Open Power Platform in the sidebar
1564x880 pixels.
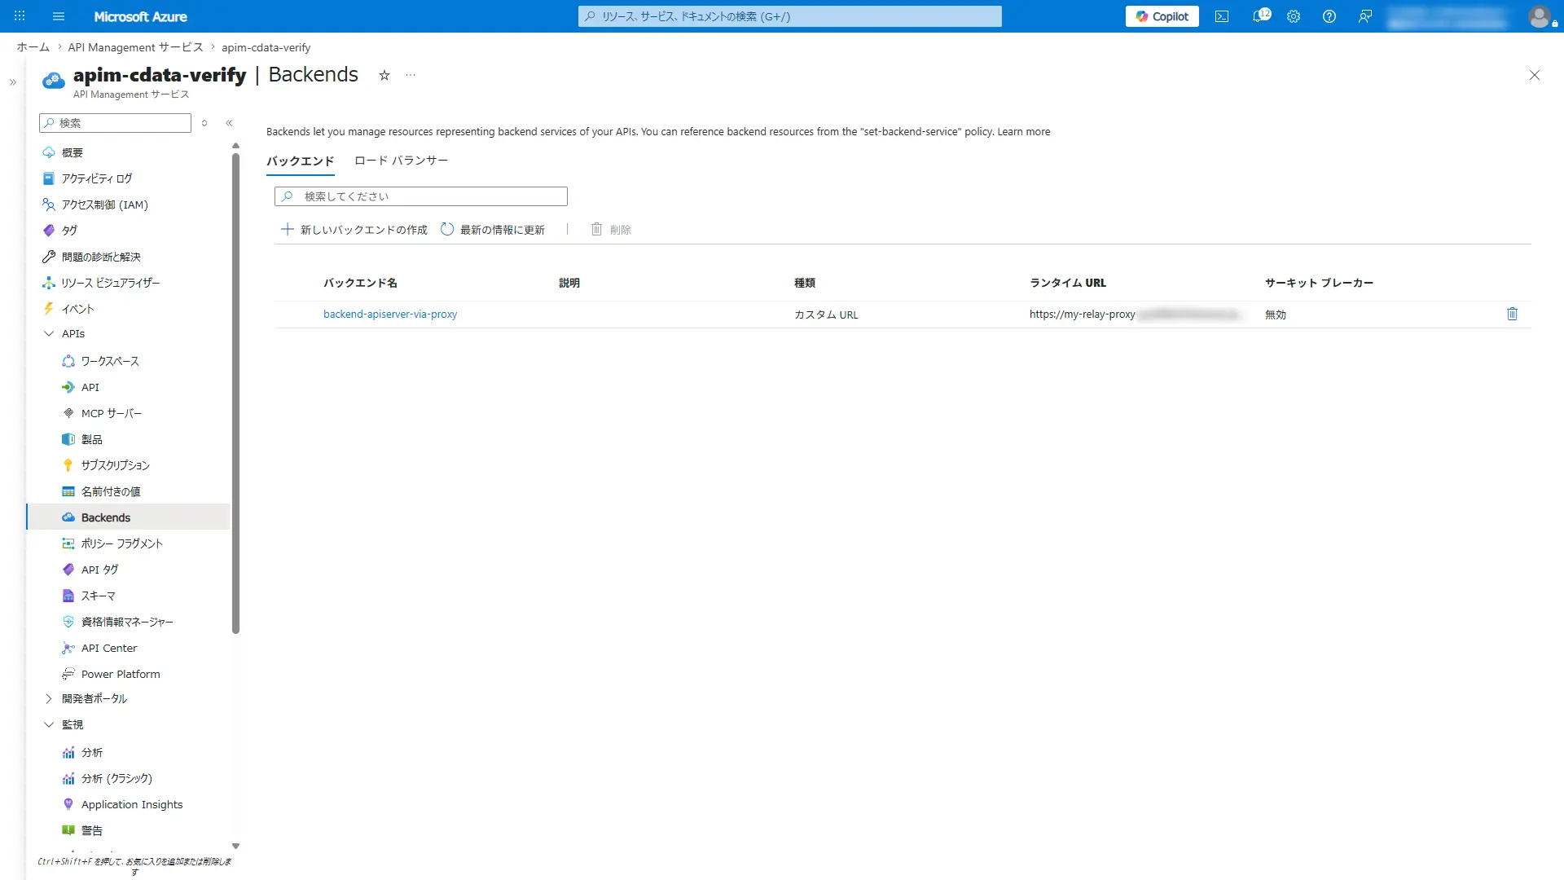point(121,674)
